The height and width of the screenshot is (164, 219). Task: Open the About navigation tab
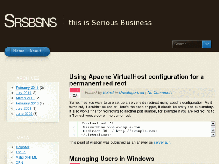(35, 51)
